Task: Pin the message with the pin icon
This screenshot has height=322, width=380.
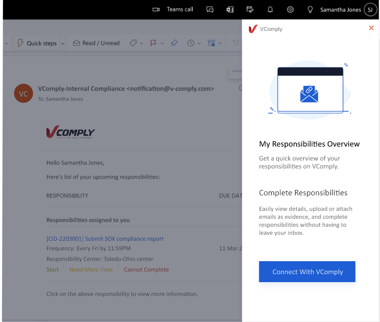Action: point(174,43)
